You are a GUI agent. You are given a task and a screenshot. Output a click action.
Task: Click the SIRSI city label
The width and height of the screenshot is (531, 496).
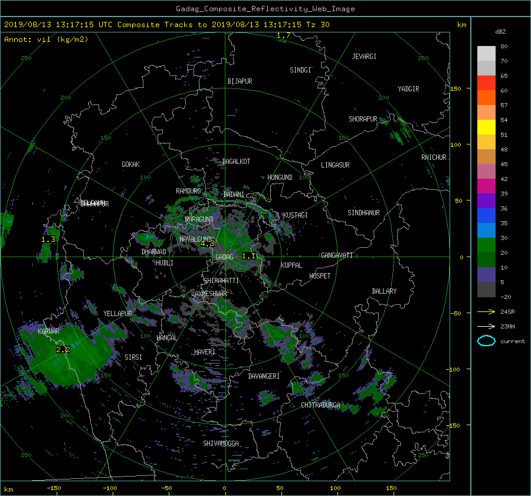click(133, 357)
